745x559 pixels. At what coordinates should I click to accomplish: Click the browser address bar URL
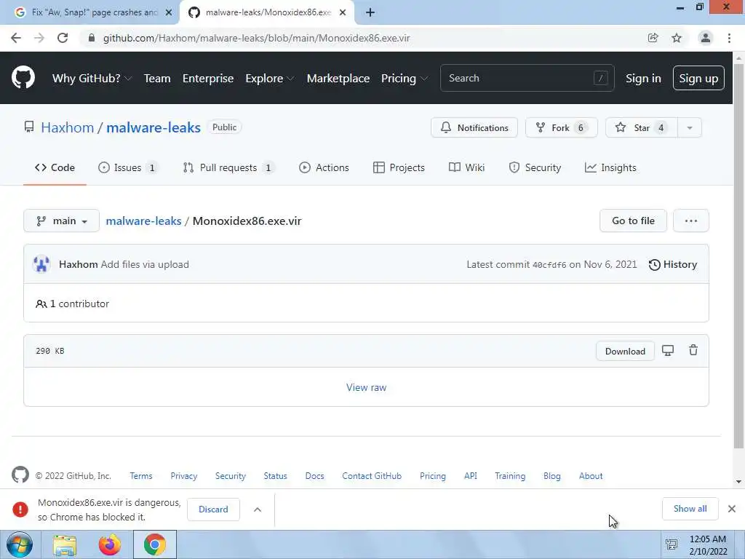[257, 38]
